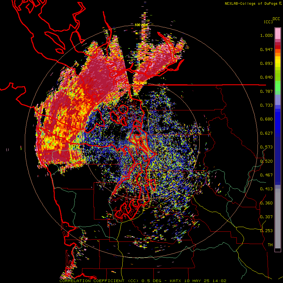Viewport: 283px width, 283px height.
Task: Select the 0.733 legend value
Action: pyautogui.click(x=266, y=105)
